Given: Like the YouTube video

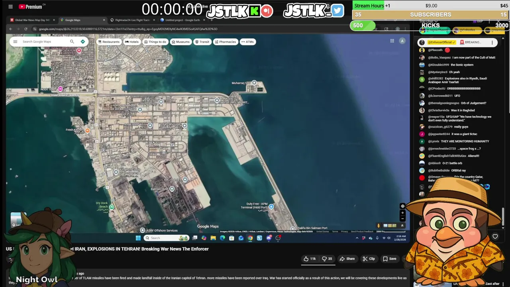Looking at the screenshot, I should pyautogui.click(x=310, y=259).
